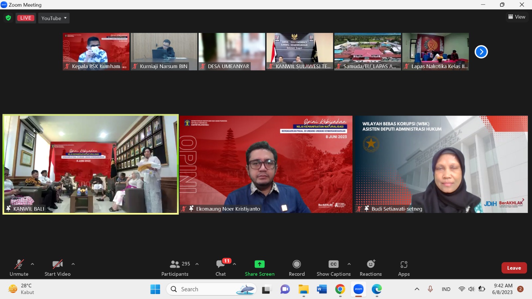Open the weather widget showing 28°C
The height and width of the screenshot is (299, 532).
(21, 289)
